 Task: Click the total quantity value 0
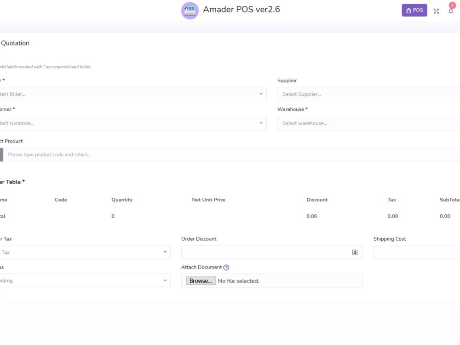113,216
